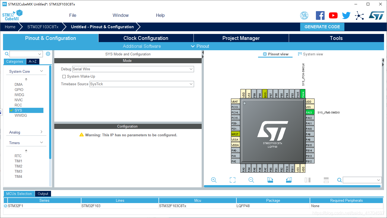Zoom out of the pinout view

[251, 180]
